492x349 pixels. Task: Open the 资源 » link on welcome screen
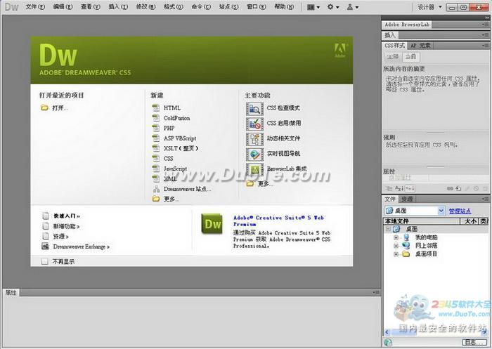[61, 237]
